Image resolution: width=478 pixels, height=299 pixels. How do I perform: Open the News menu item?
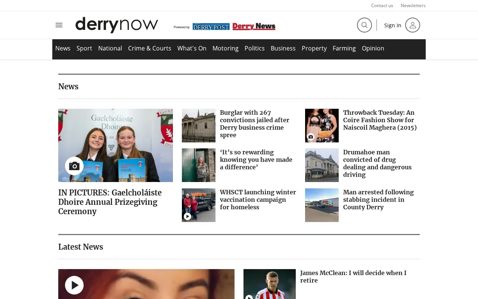pyautogui.click(x=63, y=48)
